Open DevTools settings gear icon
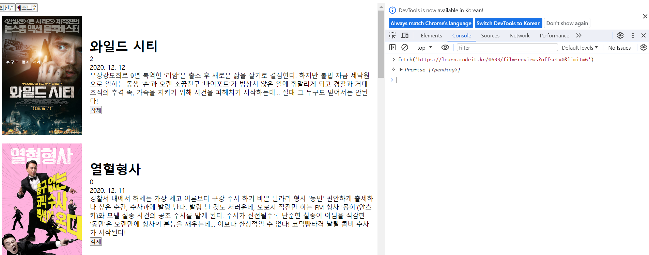 620,35
